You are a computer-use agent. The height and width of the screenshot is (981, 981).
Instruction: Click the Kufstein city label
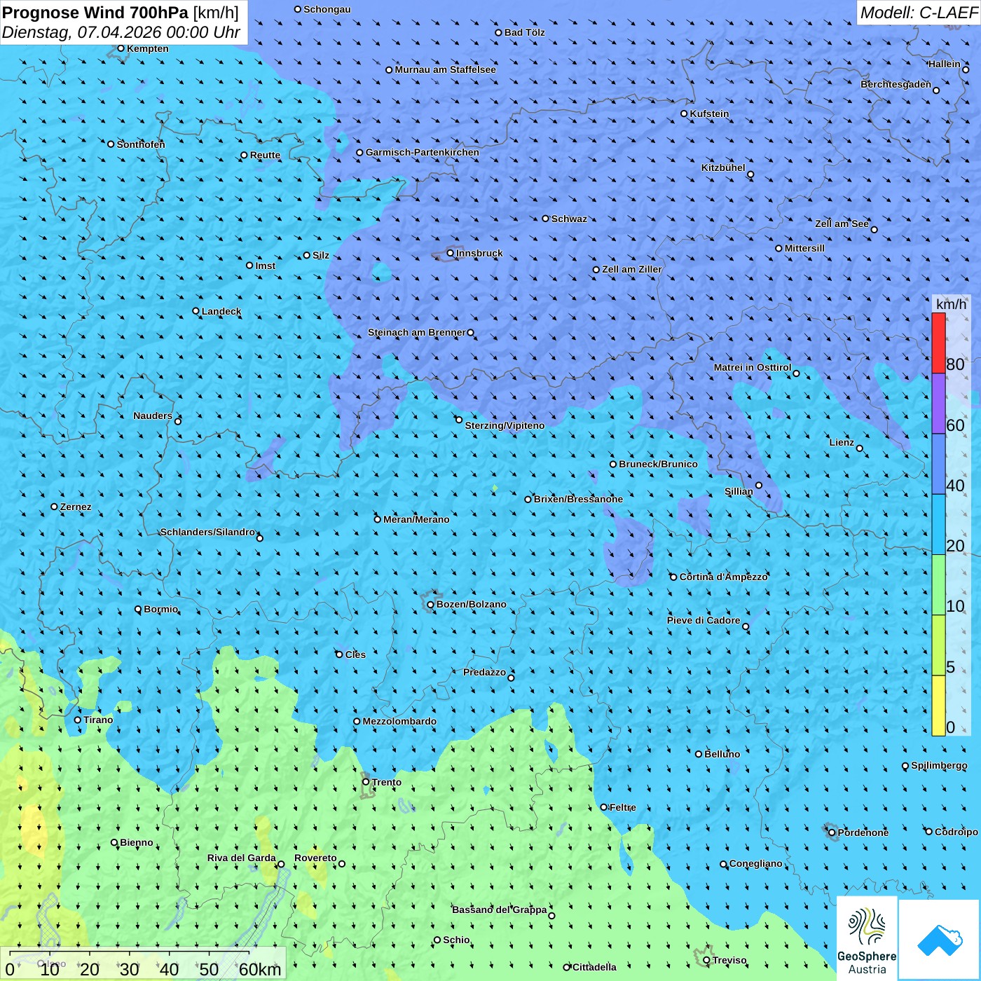(x=709, y=114)
